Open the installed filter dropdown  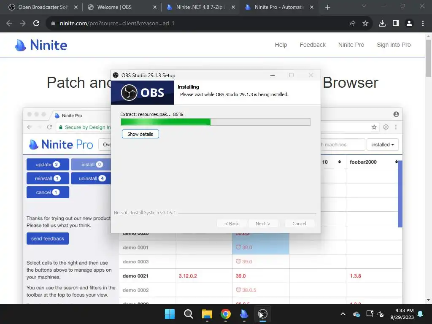click(382, 145)
